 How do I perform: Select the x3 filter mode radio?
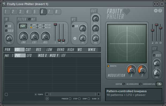pyautogui.click(x=37, y=28)
